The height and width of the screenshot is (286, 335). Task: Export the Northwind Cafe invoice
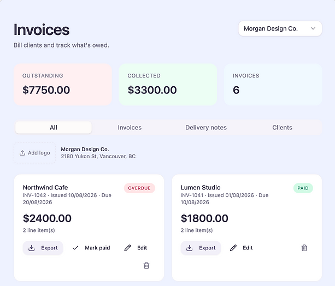coord(43,248)
